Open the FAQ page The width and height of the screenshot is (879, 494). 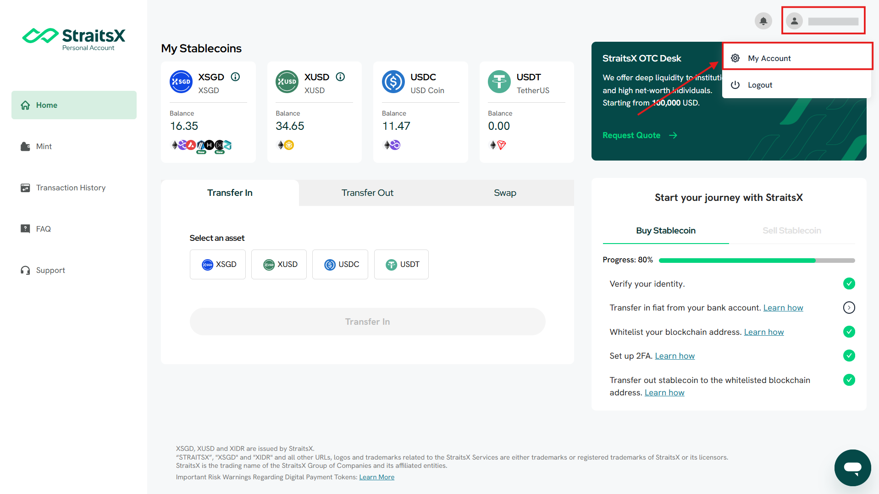click(x=74, y=229)
